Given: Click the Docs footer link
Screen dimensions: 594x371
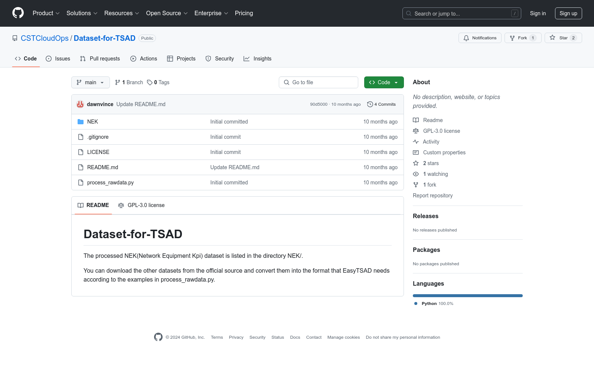Looking at the screenshot, I should [x=295, y=337].
